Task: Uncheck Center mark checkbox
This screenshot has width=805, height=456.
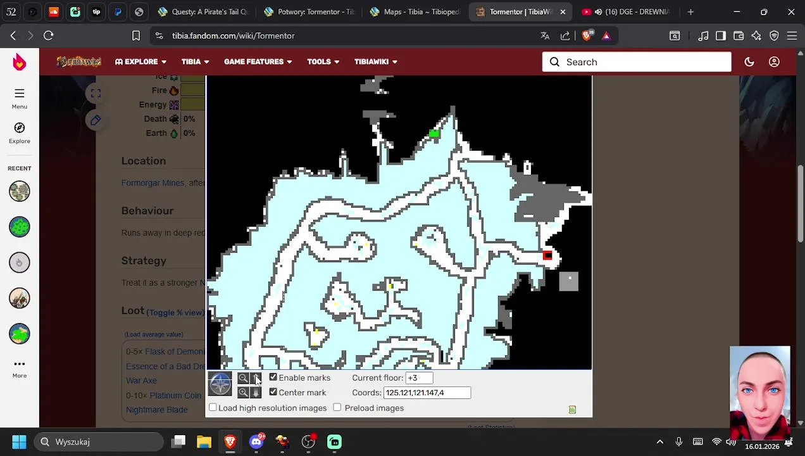Action: (x=273, y=393)
